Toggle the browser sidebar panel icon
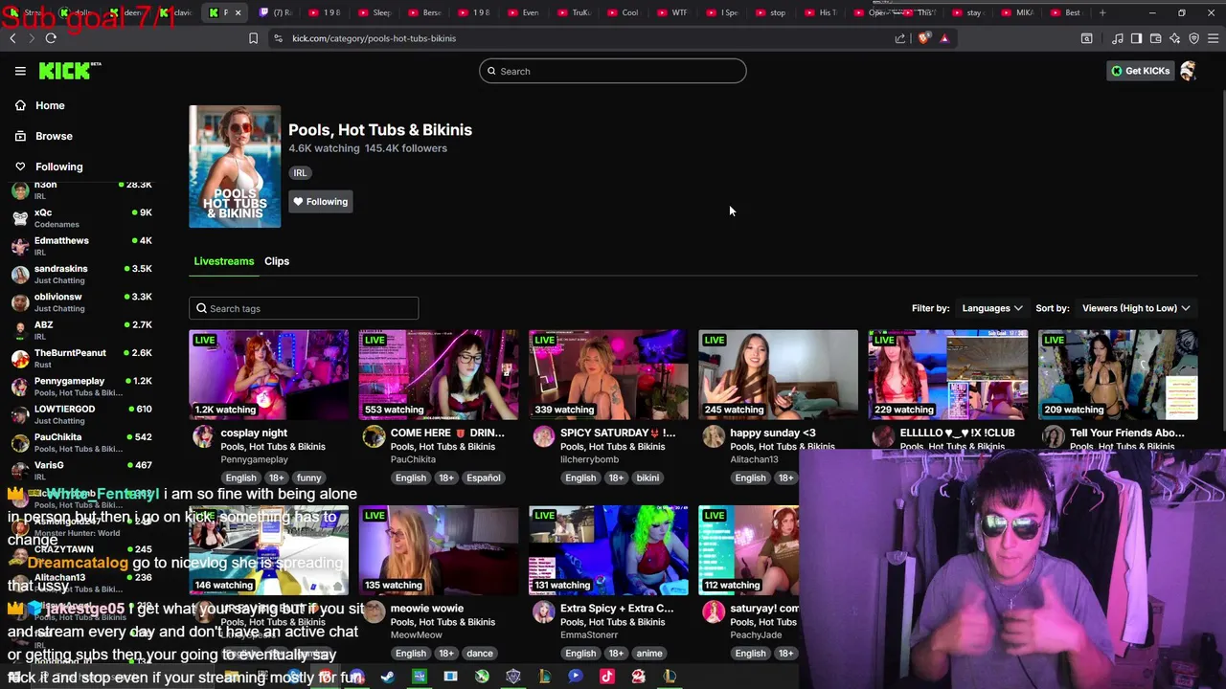Screen dimensions: 1226x689 (1136, 38)
